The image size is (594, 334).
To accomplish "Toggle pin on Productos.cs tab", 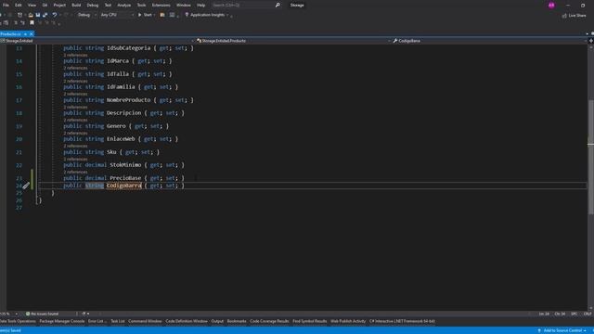I will [x=25, y=34].
